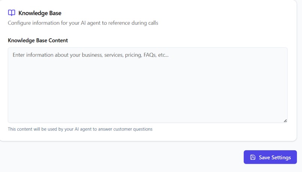Click the Knowledge Base heading text

40,13
